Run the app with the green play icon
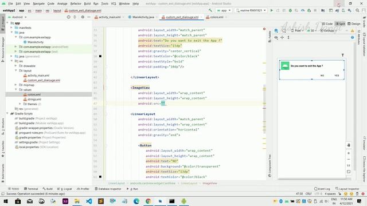Screen dimensions: 367x206 271,10
